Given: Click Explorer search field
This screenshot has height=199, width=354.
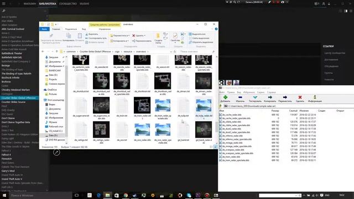Looking at the screenshot, I should click(x=197, y=51).
